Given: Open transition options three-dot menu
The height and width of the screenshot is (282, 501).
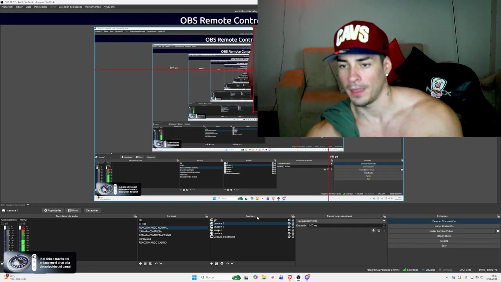Looking at the screenshot, I should (384, 230).
